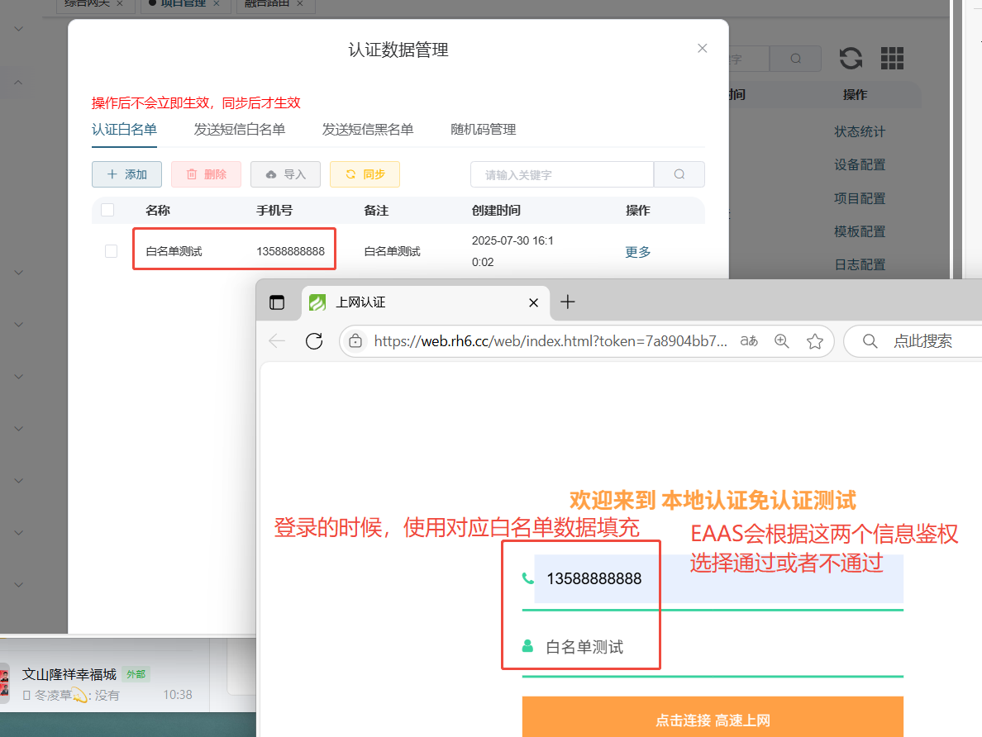Toggle browser tab actions sidebar icon
The height and width of the screenshot is (737, 982).
click(277, 302)
